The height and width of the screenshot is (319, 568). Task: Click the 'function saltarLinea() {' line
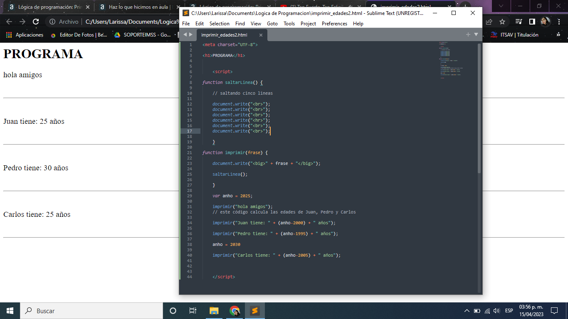click(x=232, y=82)
